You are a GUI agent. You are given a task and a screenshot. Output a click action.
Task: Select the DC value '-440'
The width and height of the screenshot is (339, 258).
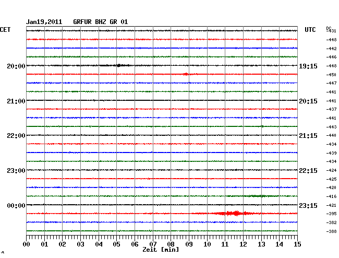331,135
